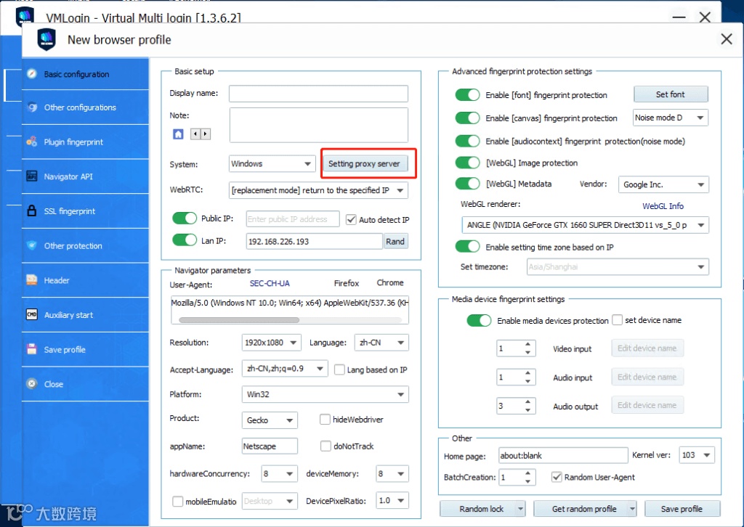Open the Kernel ver 103 dropdown
Screen dimensions: 744x527
pyautogui.click(x=697, y=455)
